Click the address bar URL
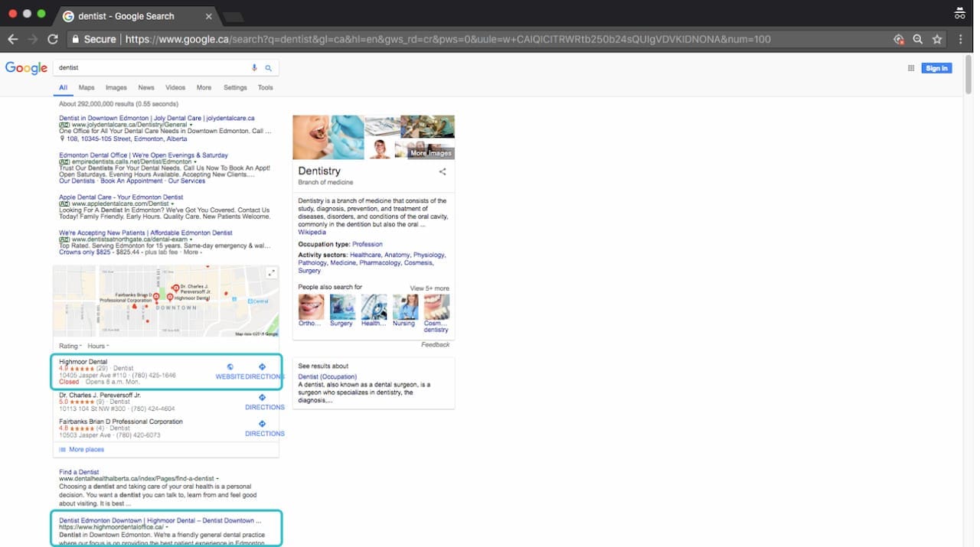This screenshot has width=980, height=547. click(448, 39)
